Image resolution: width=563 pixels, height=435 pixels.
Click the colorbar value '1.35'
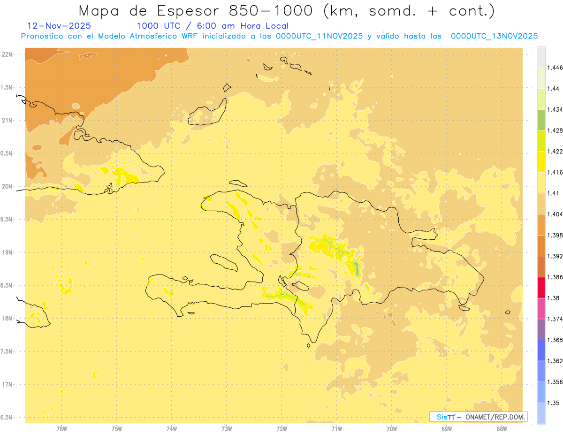(x=554, y=403)
